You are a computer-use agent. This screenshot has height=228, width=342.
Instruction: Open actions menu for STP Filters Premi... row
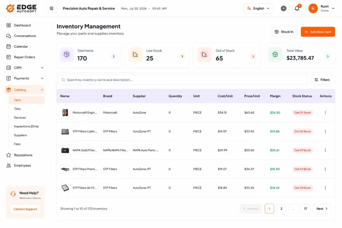coord(325,169)
